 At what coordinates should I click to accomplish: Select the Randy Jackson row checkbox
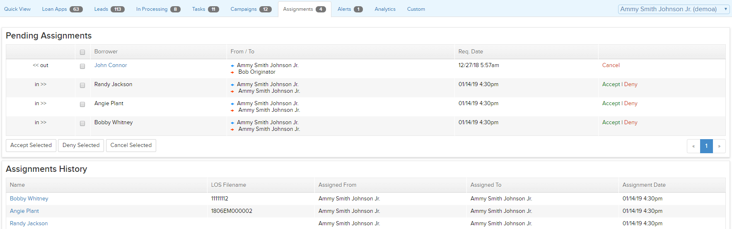82,85
